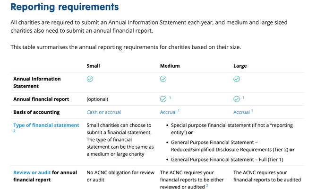Click footnote 1 beside Medium financial report checkmark

(x=170, y=98)
